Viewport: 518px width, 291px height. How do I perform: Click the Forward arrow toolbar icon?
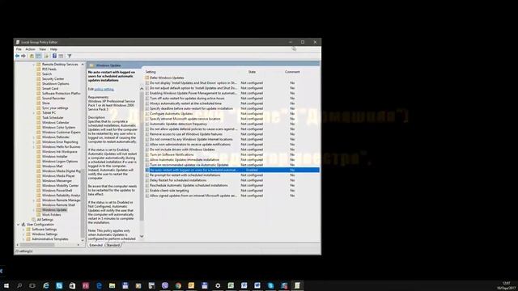pos(23,56)
